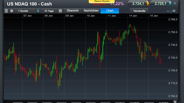This screenshot has width=184, height=103.
Task: Open chart settings gear icon
Action: [x=12, y=11]
